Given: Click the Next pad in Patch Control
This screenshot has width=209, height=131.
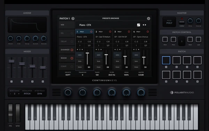Looking at the screenshot, I should click(190, 40).
